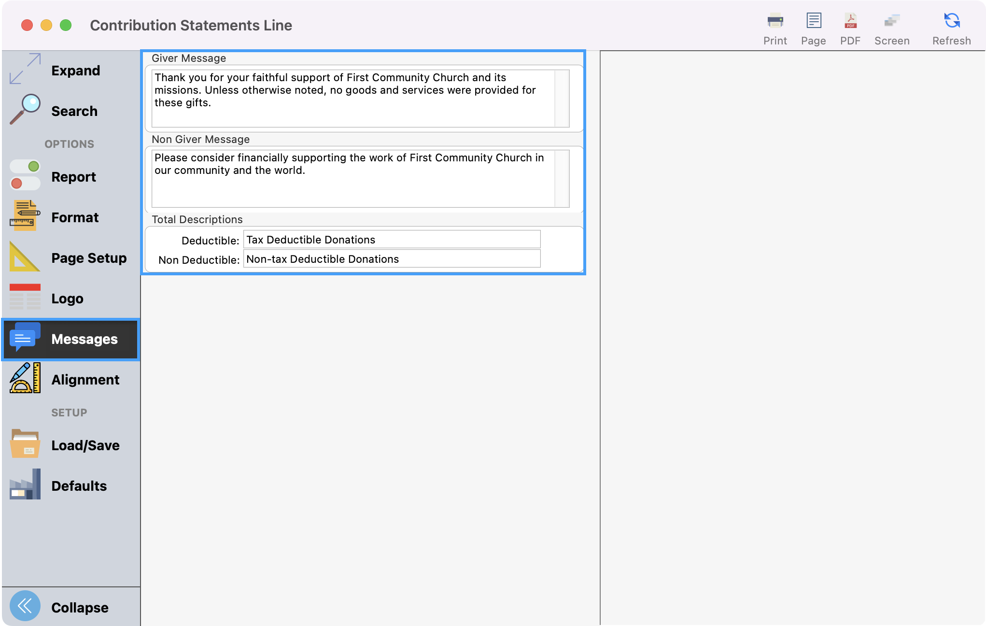Expand the sidebar with Expand arrows
The image size is (986, 626).
coord(25,69)
